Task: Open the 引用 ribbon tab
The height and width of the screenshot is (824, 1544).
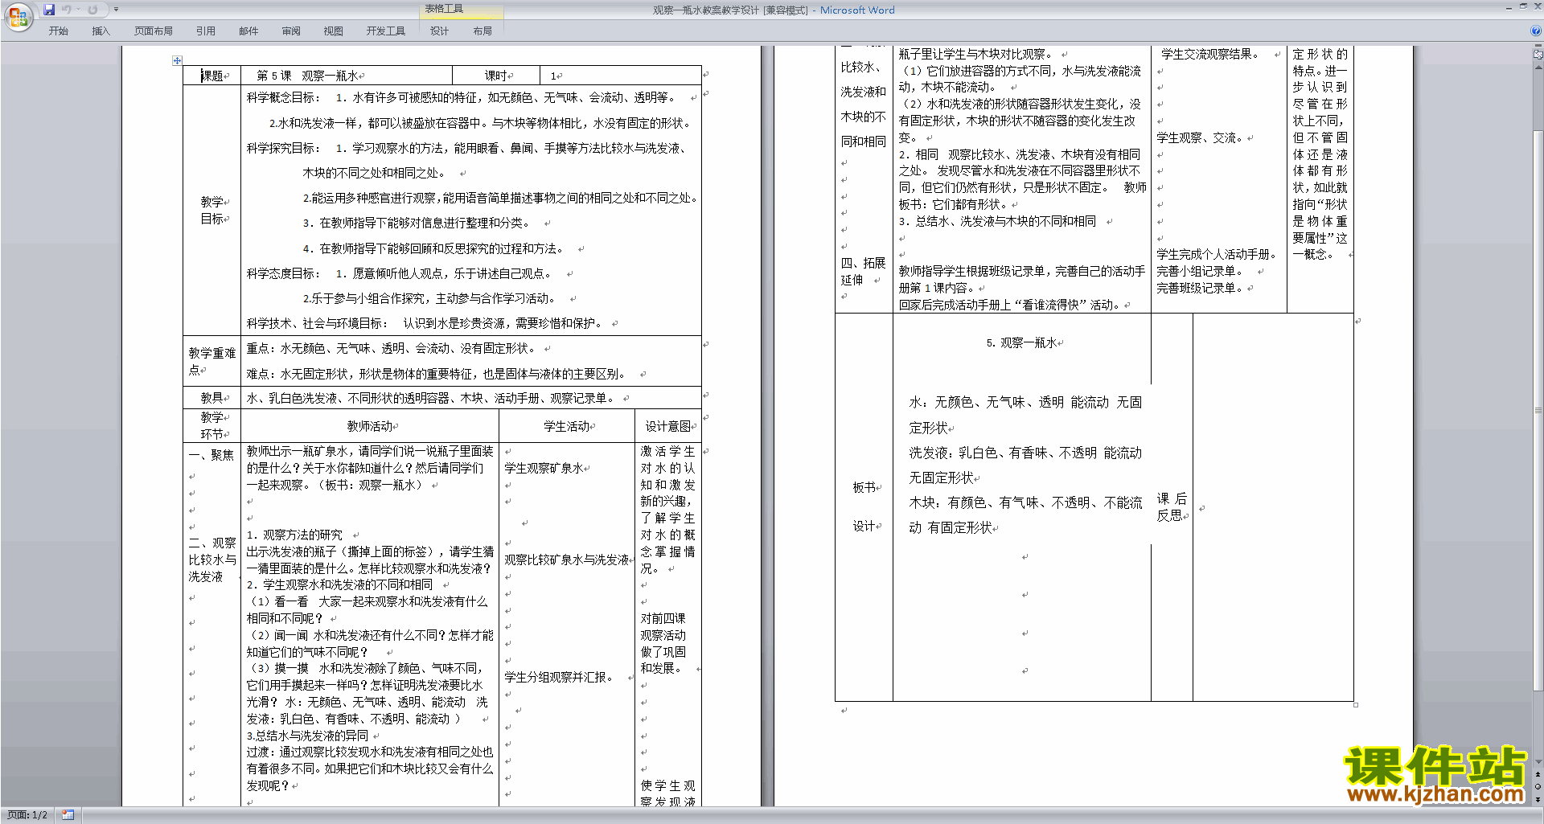Action: 206,31
